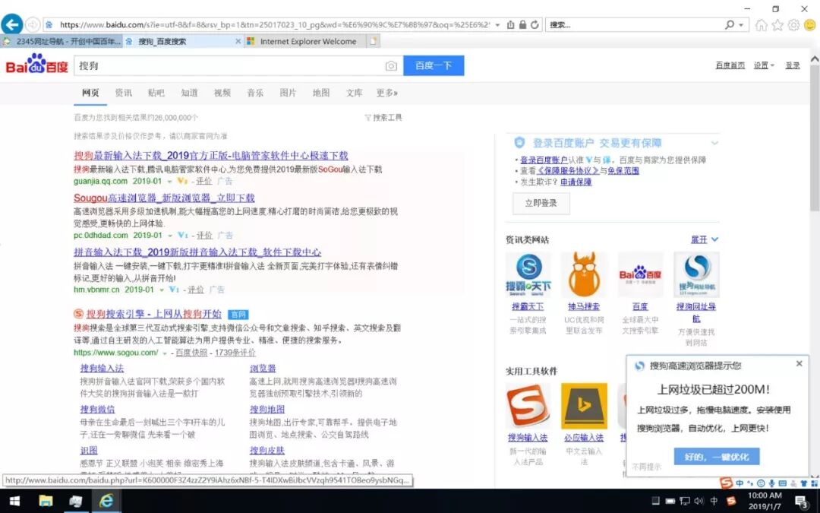This screenshot has width=820, height=513.
Task: Click the network tray icon
Action: [x=685, y=501]
